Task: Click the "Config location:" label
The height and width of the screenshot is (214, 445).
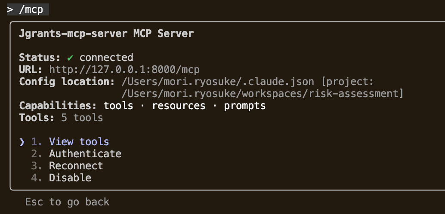Action: [67, 82]
